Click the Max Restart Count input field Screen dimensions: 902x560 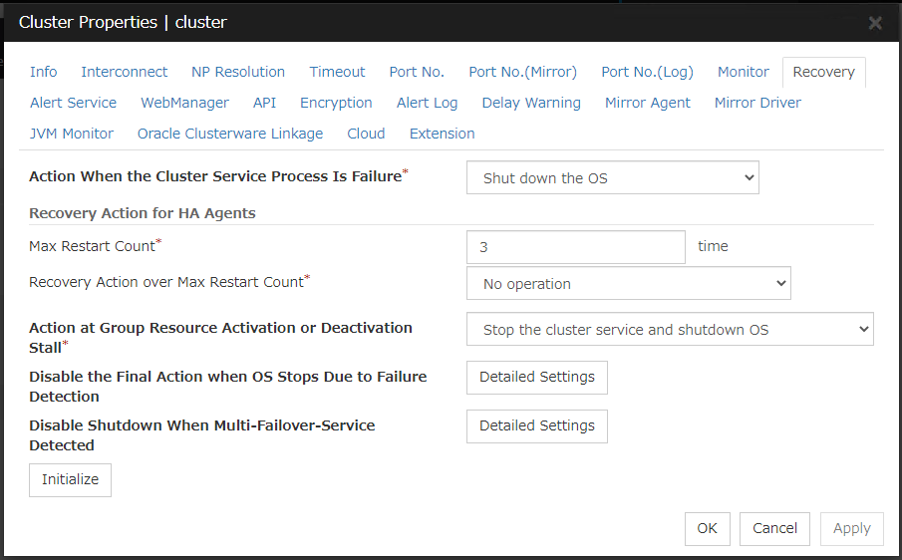tap(575, 247)
